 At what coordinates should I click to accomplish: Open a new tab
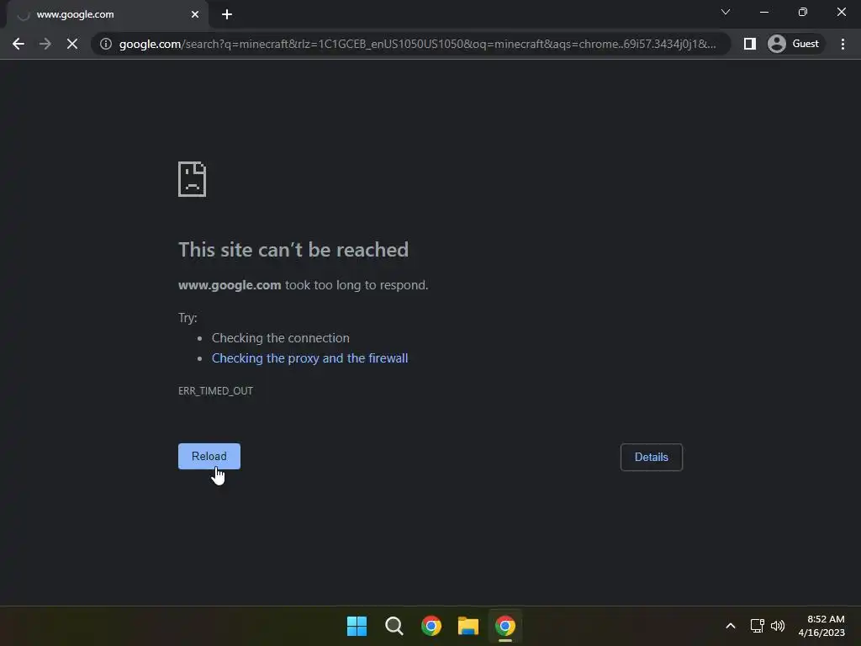(x=227, y=14)
